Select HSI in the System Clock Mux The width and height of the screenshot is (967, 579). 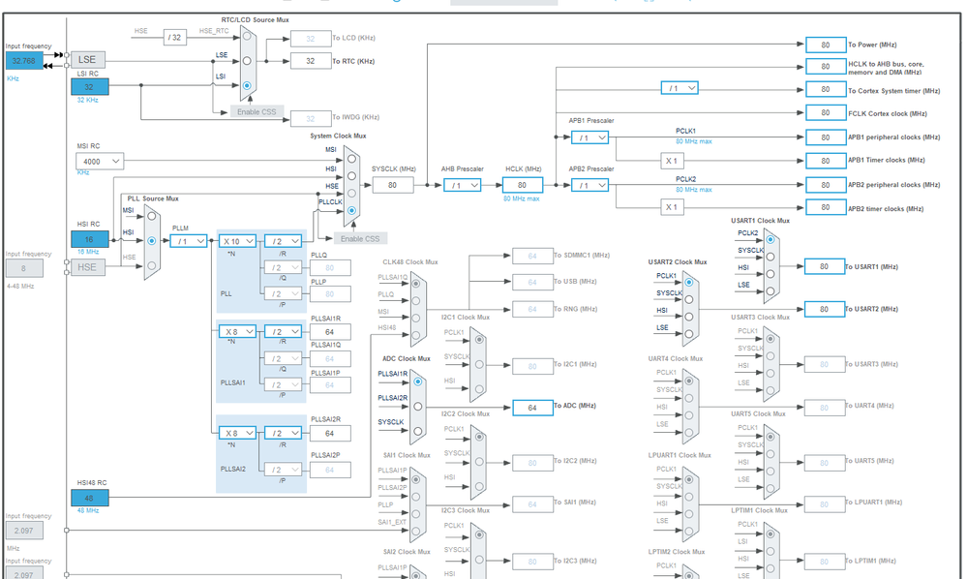pos(351,176)
